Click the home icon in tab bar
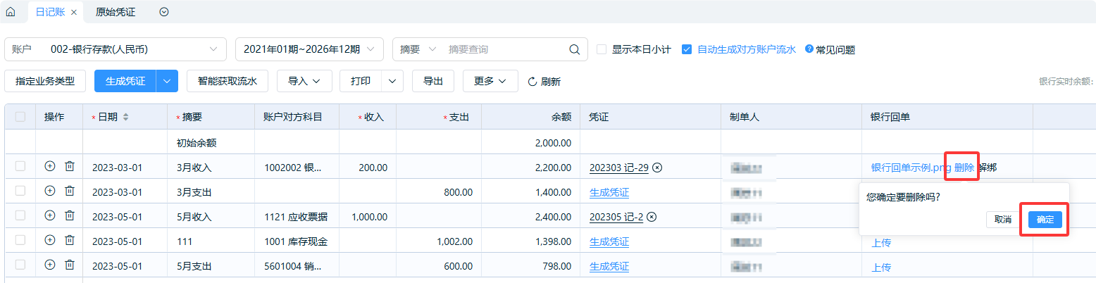The height and width of the screenshot is (283, 1096). (11, 12)
